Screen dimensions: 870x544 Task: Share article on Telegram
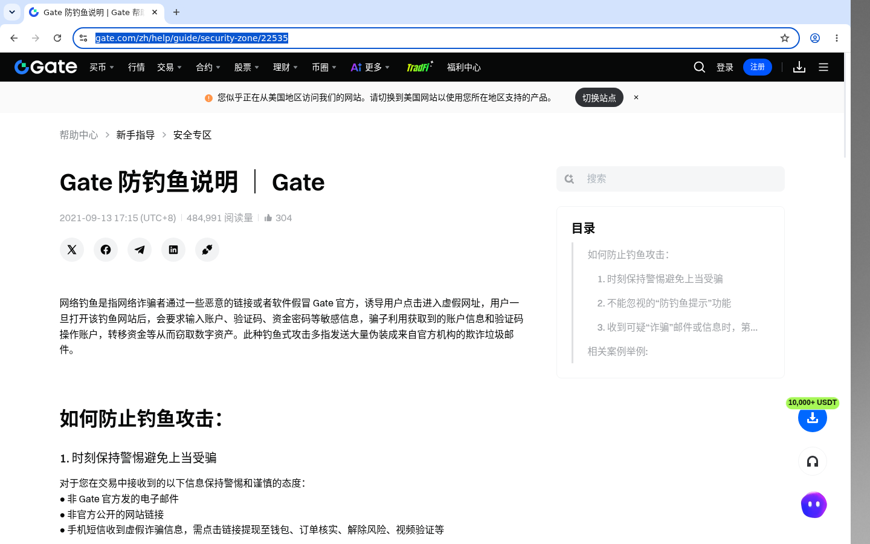pos(140,250)
